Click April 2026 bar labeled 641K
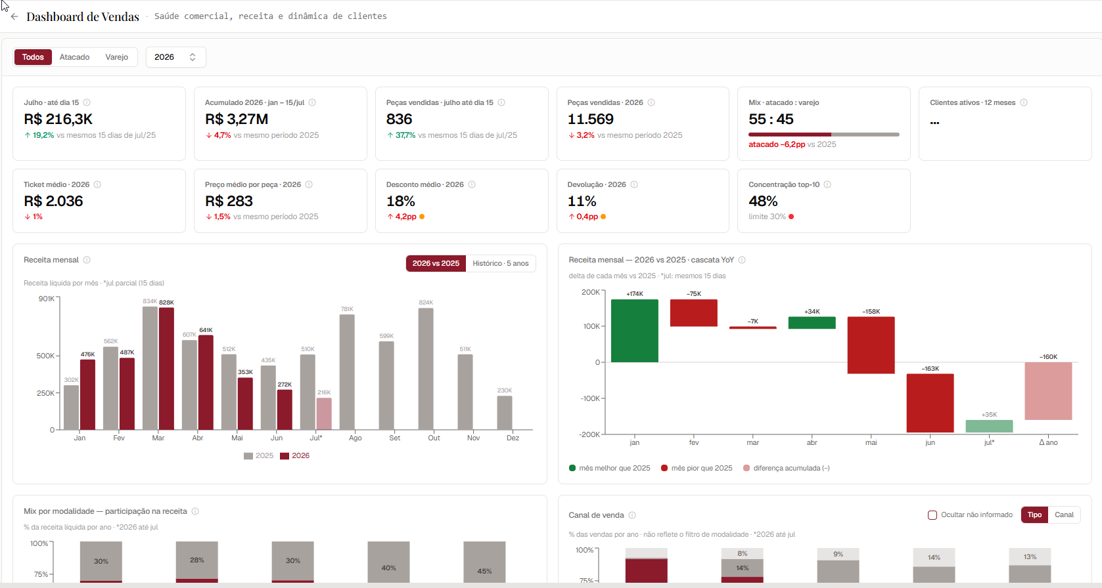The image size is (1102, 588). pyautogui.click(x=206, y=383)
